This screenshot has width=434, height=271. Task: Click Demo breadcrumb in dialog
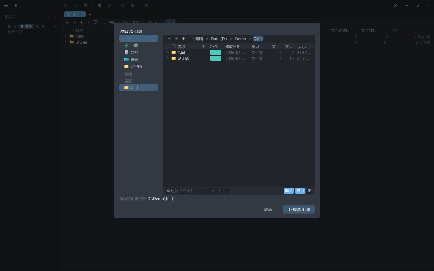[241, 39]
